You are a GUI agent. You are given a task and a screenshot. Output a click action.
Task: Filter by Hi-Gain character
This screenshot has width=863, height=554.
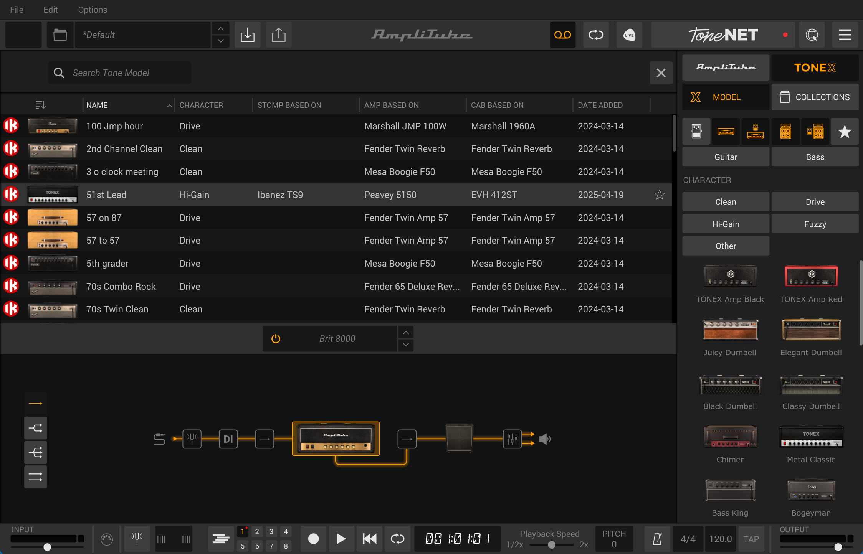(x=725, y=224)
